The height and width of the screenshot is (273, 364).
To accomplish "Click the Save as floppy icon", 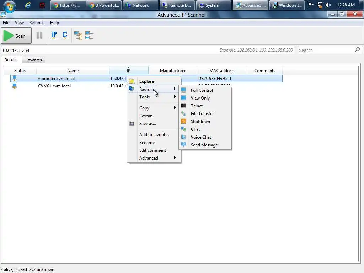I will [132, 123].
